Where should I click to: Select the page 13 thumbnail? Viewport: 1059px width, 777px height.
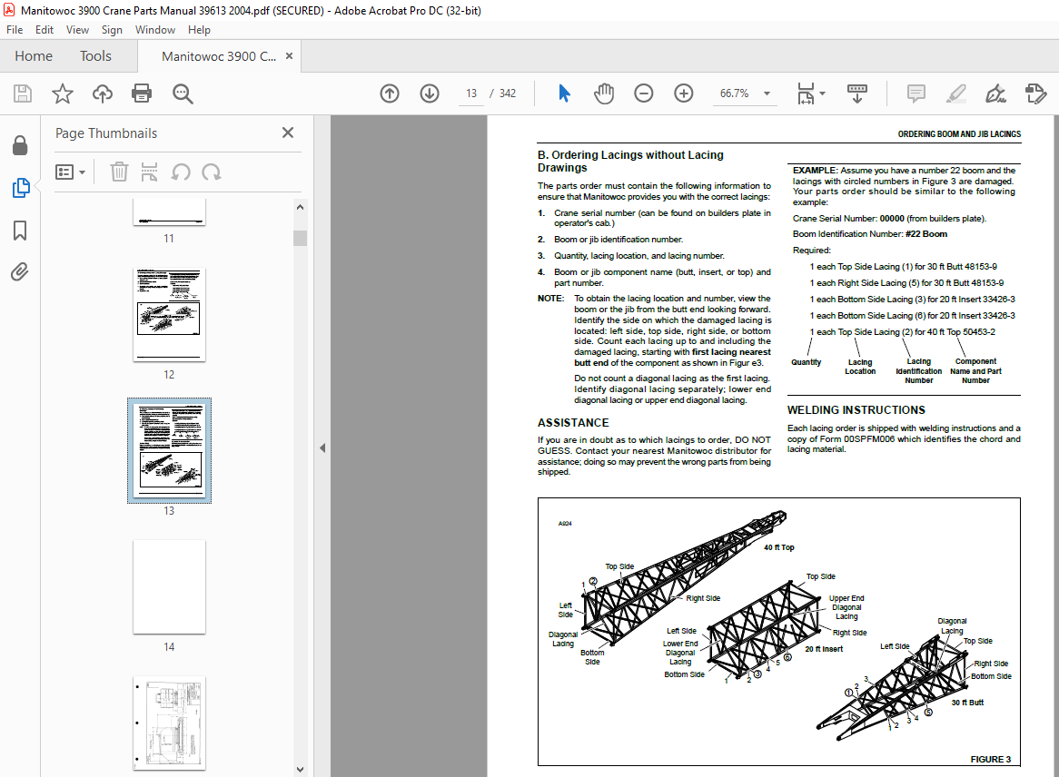coord(169,450)
